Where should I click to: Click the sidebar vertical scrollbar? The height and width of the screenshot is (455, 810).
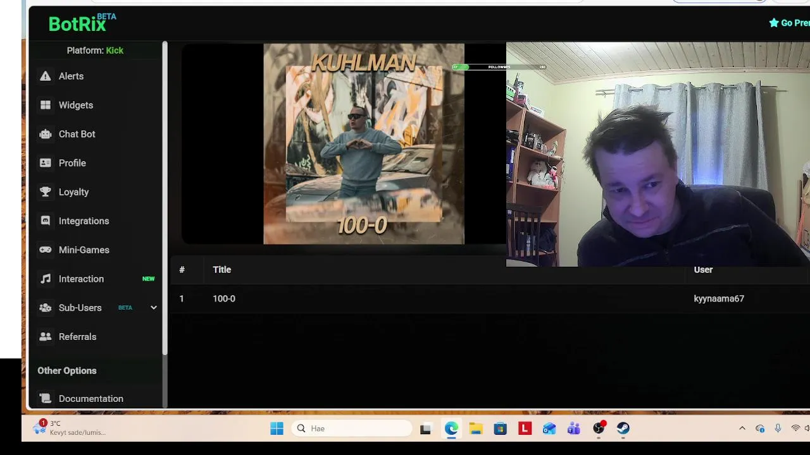[165, 198]
